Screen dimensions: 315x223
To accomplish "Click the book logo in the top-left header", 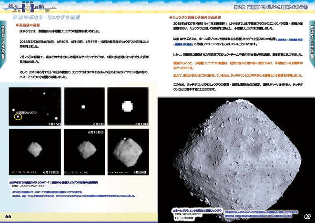I will coord(29,8).
